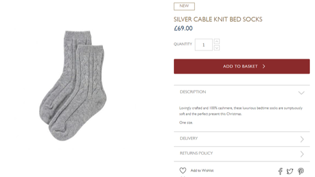Expand the Delivery section chevron
The width and height of the screenshot is (315, 177).
coord(302,139)
